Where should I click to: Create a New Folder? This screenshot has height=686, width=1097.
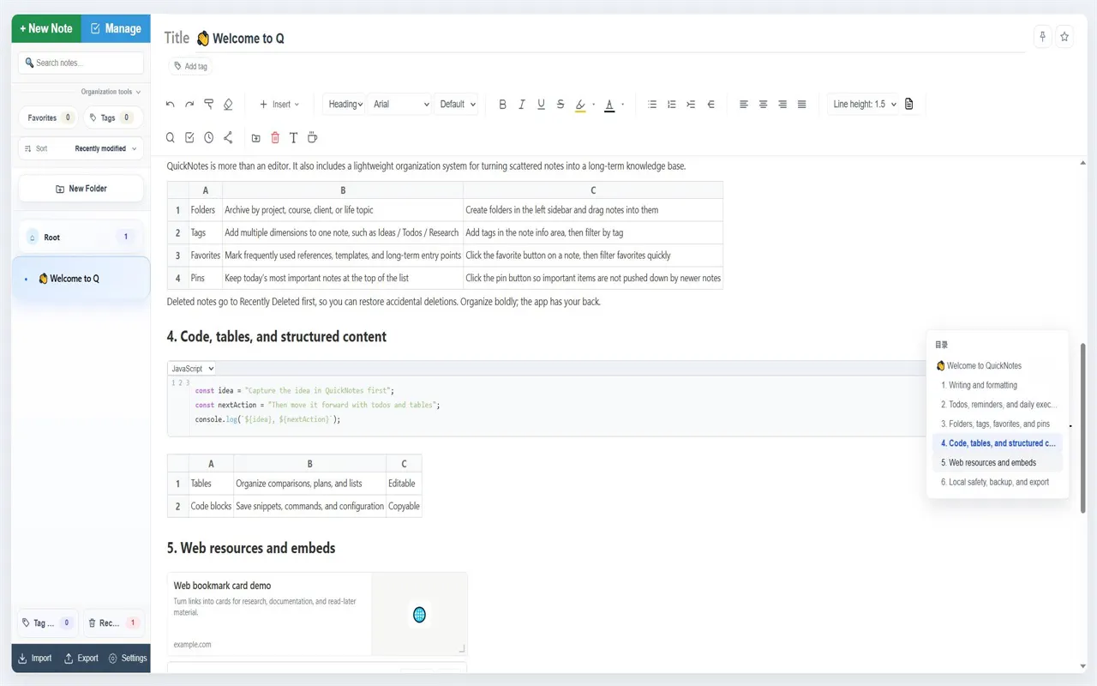click(81, 189)
